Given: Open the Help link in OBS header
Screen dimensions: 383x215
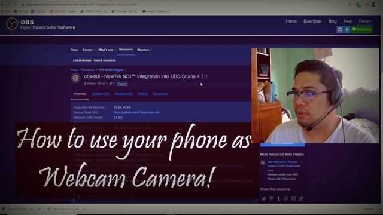Looking at the screenshot, I should click(x=348, y=21).
